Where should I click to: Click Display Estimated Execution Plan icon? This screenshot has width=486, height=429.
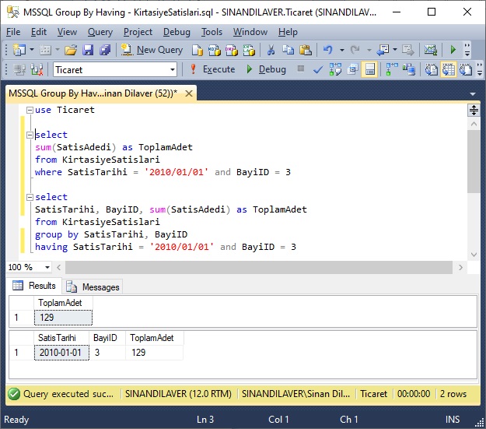click(335, 69)
